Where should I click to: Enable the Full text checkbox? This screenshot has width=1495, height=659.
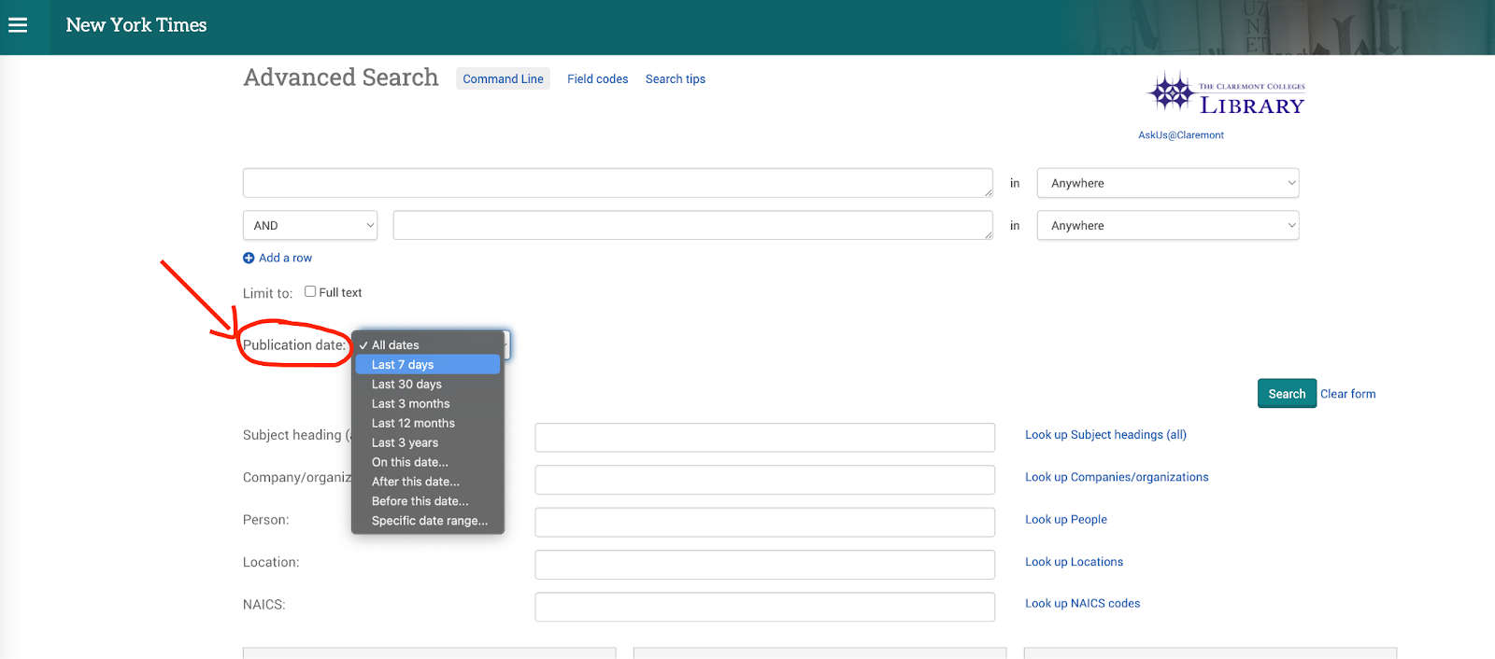[310, 291]
